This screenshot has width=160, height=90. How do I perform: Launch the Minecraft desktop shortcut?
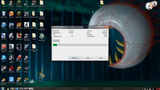point(19,3)
